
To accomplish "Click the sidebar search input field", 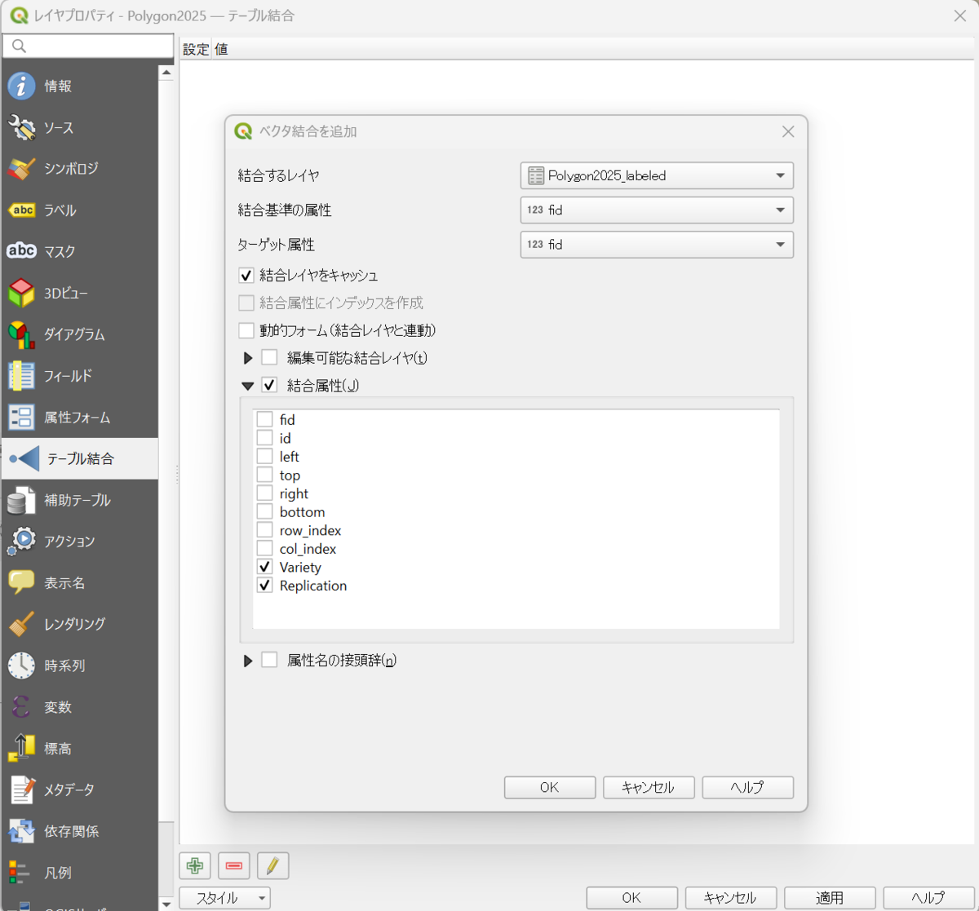I will pos(88,46).
